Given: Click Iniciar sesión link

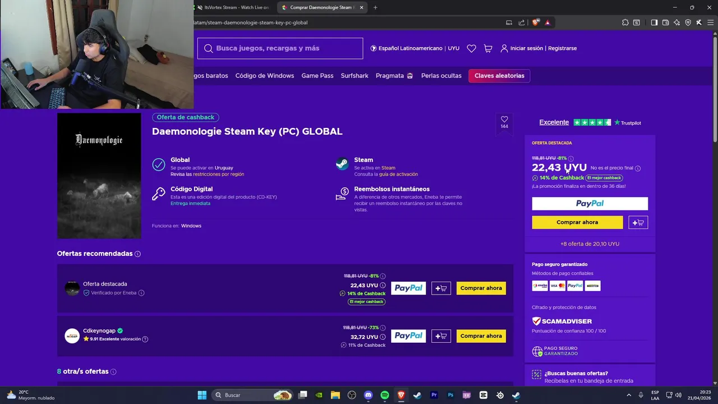Looking at the screenshot, I should point(527,48).
